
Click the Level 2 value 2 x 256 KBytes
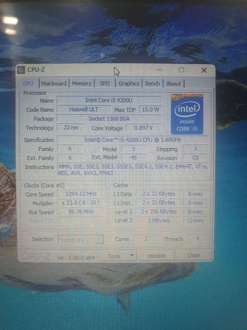[x=159, y=212]
